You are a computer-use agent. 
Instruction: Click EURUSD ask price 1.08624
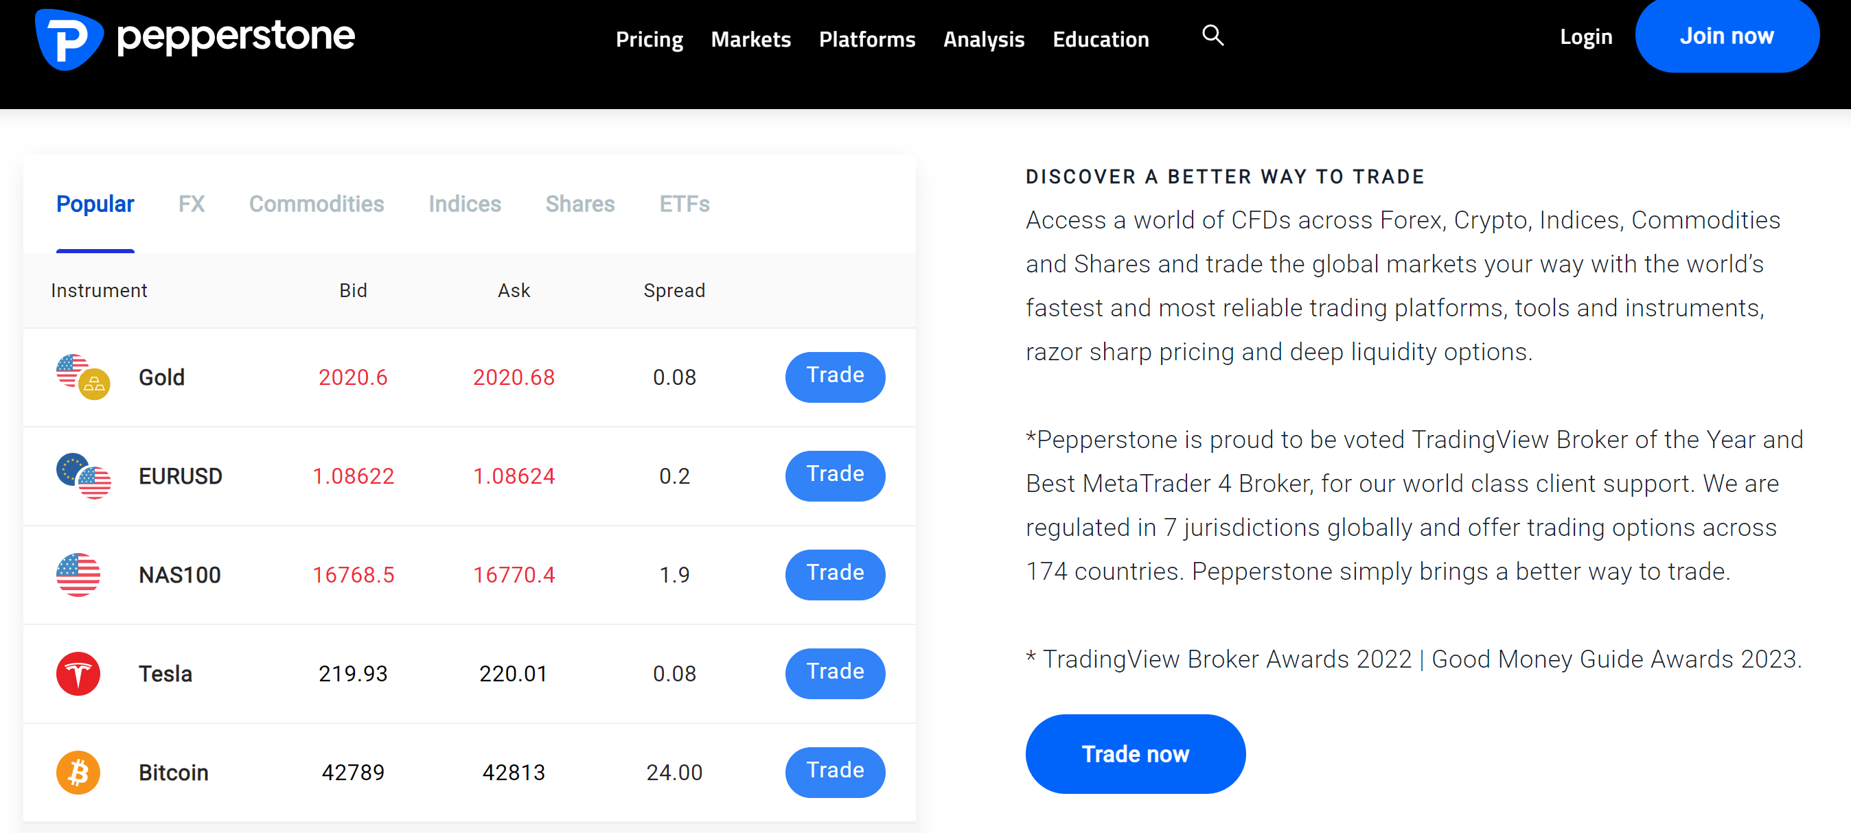click(514, 476)
